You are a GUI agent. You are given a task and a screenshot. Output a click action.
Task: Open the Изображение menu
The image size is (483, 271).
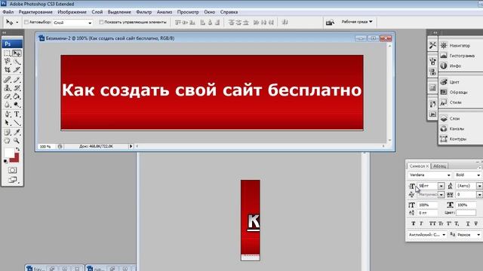coord(72,12)
